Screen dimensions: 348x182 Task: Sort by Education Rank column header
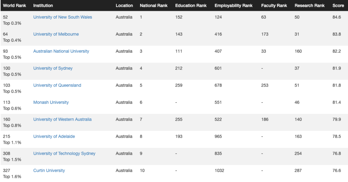(x=191, y=5)
